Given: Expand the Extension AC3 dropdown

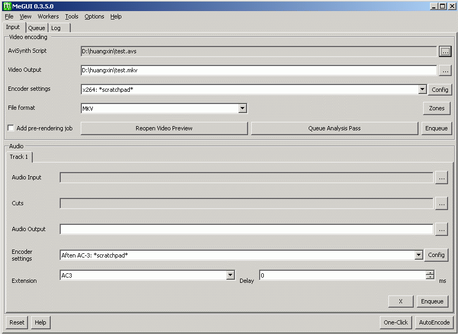Looking at the screenshot, I should click(230, 275).
